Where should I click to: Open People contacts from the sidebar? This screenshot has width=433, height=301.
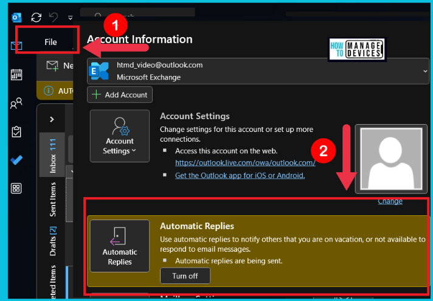point(16,103)
